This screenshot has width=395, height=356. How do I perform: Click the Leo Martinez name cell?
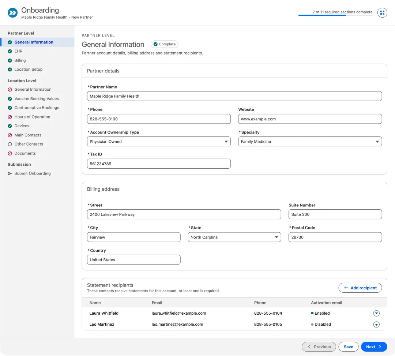click(102, 325)
